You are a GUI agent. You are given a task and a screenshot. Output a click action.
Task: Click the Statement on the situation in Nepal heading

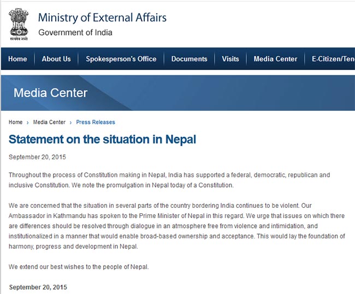point(102,139)
